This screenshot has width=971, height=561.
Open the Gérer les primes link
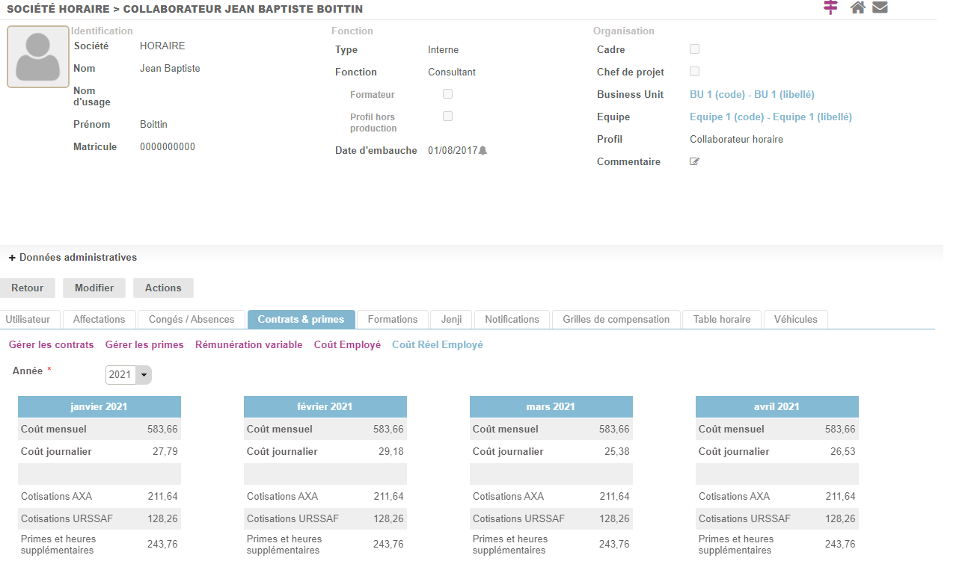(x=144, y=345)
